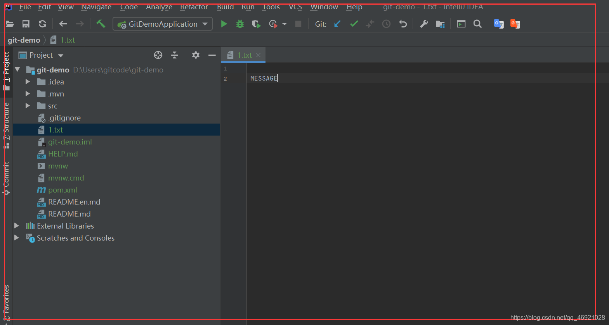Click line number 1 in gutter
The image size is (609, 325).
click(x=225, y=69)
